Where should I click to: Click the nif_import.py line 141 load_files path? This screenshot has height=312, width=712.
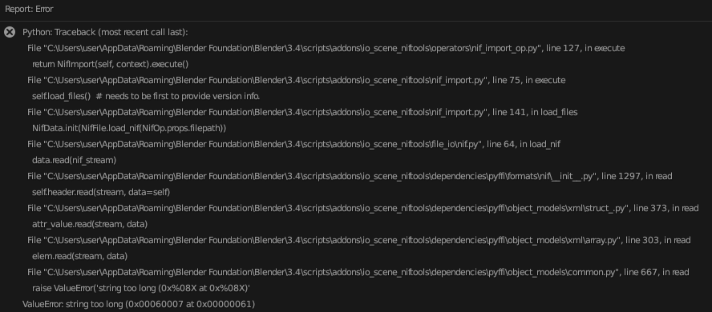302,112
